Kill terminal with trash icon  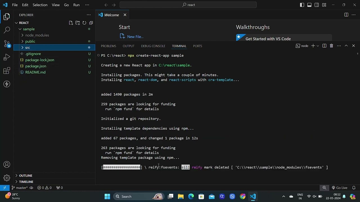pyautogui.click(x=331, y=46)
